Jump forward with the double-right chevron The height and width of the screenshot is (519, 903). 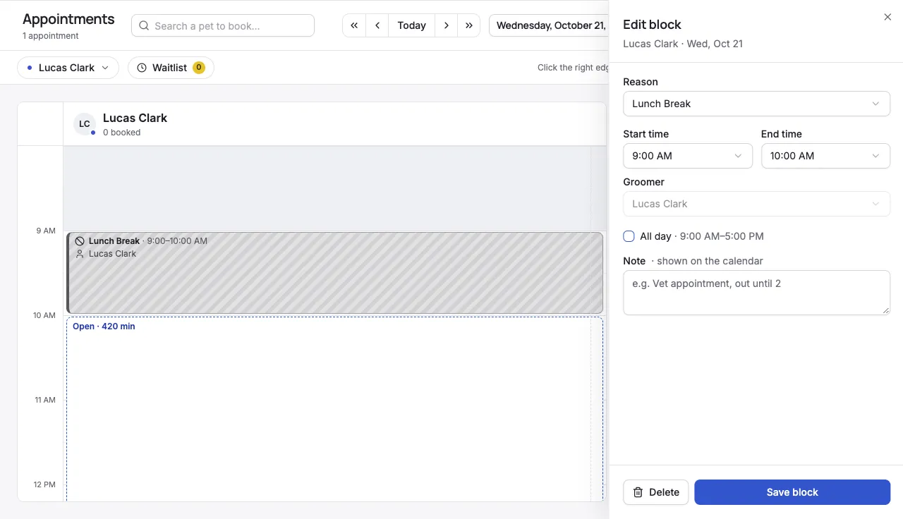[469, 25]
